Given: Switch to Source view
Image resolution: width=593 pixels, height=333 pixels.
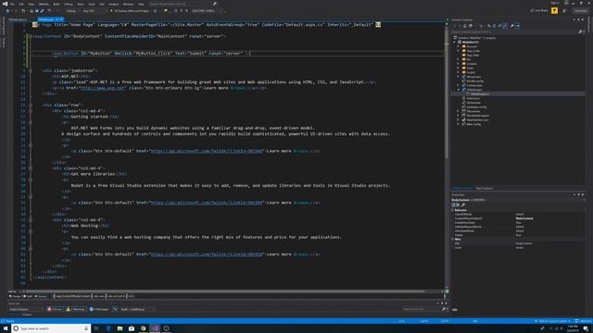Looking at the screenshot, I should (41, 296).
